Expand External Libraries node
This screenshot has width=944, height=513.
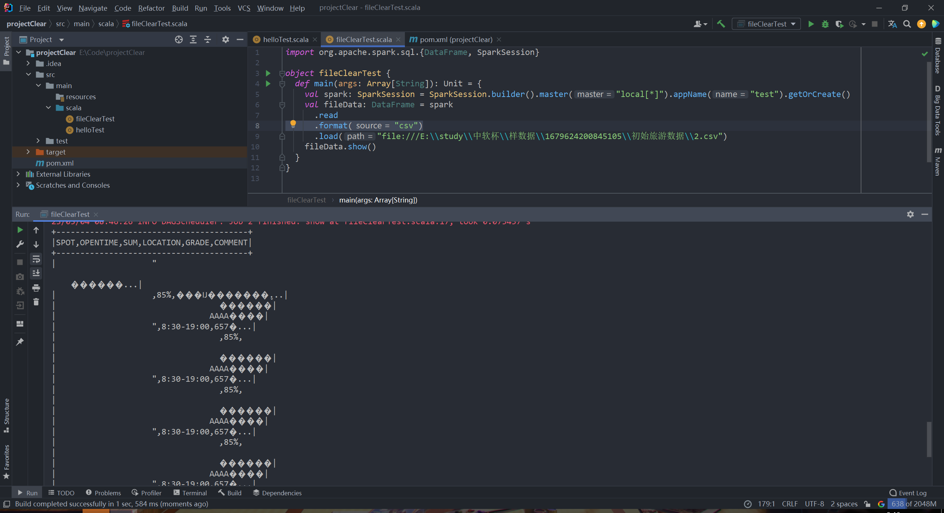(x=18, y=174)
